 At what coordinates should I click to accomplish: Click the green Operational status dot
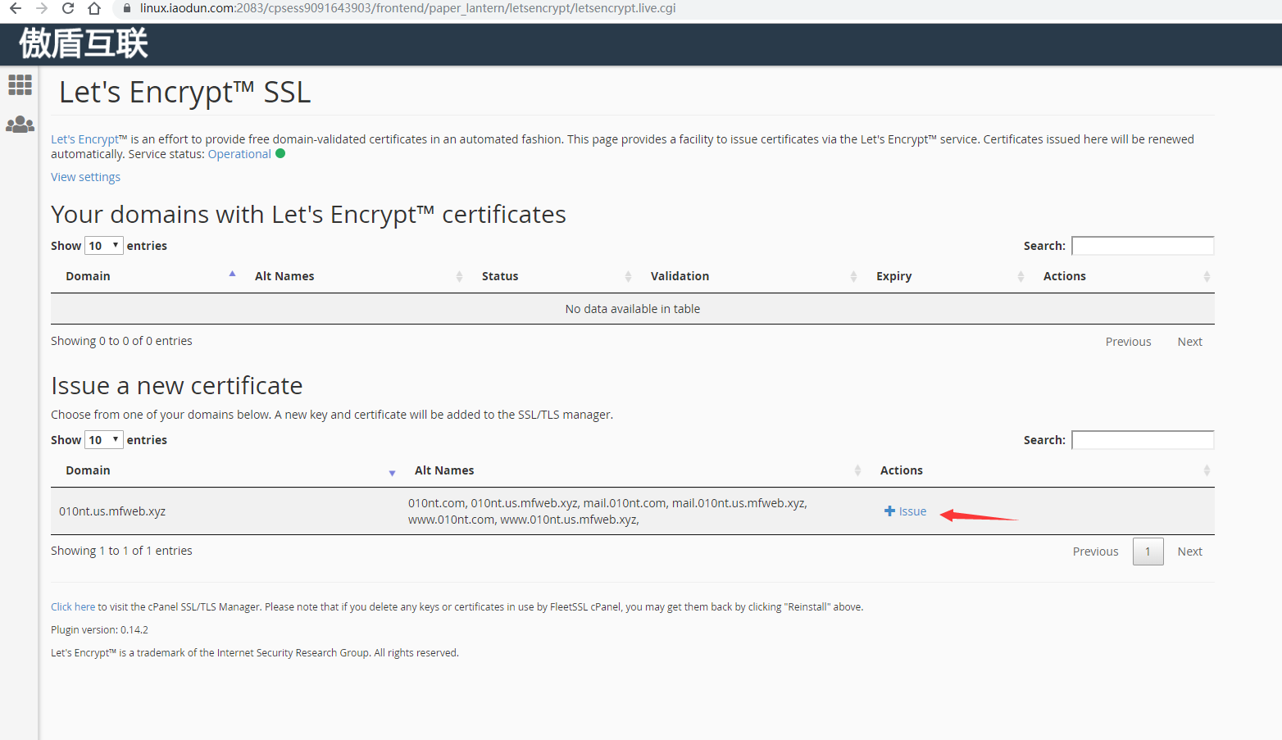tap(280, 154)
